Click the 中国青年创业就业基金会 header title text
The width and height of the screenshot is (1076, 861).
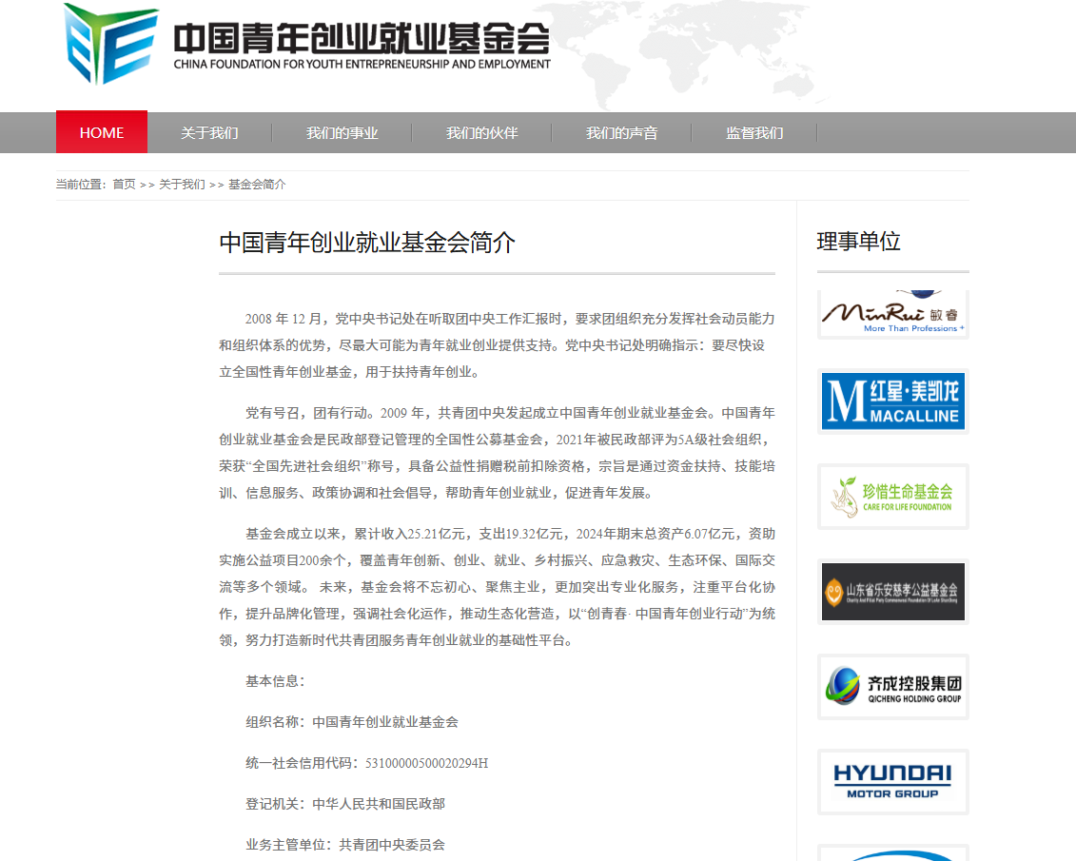tap(362, 39)
